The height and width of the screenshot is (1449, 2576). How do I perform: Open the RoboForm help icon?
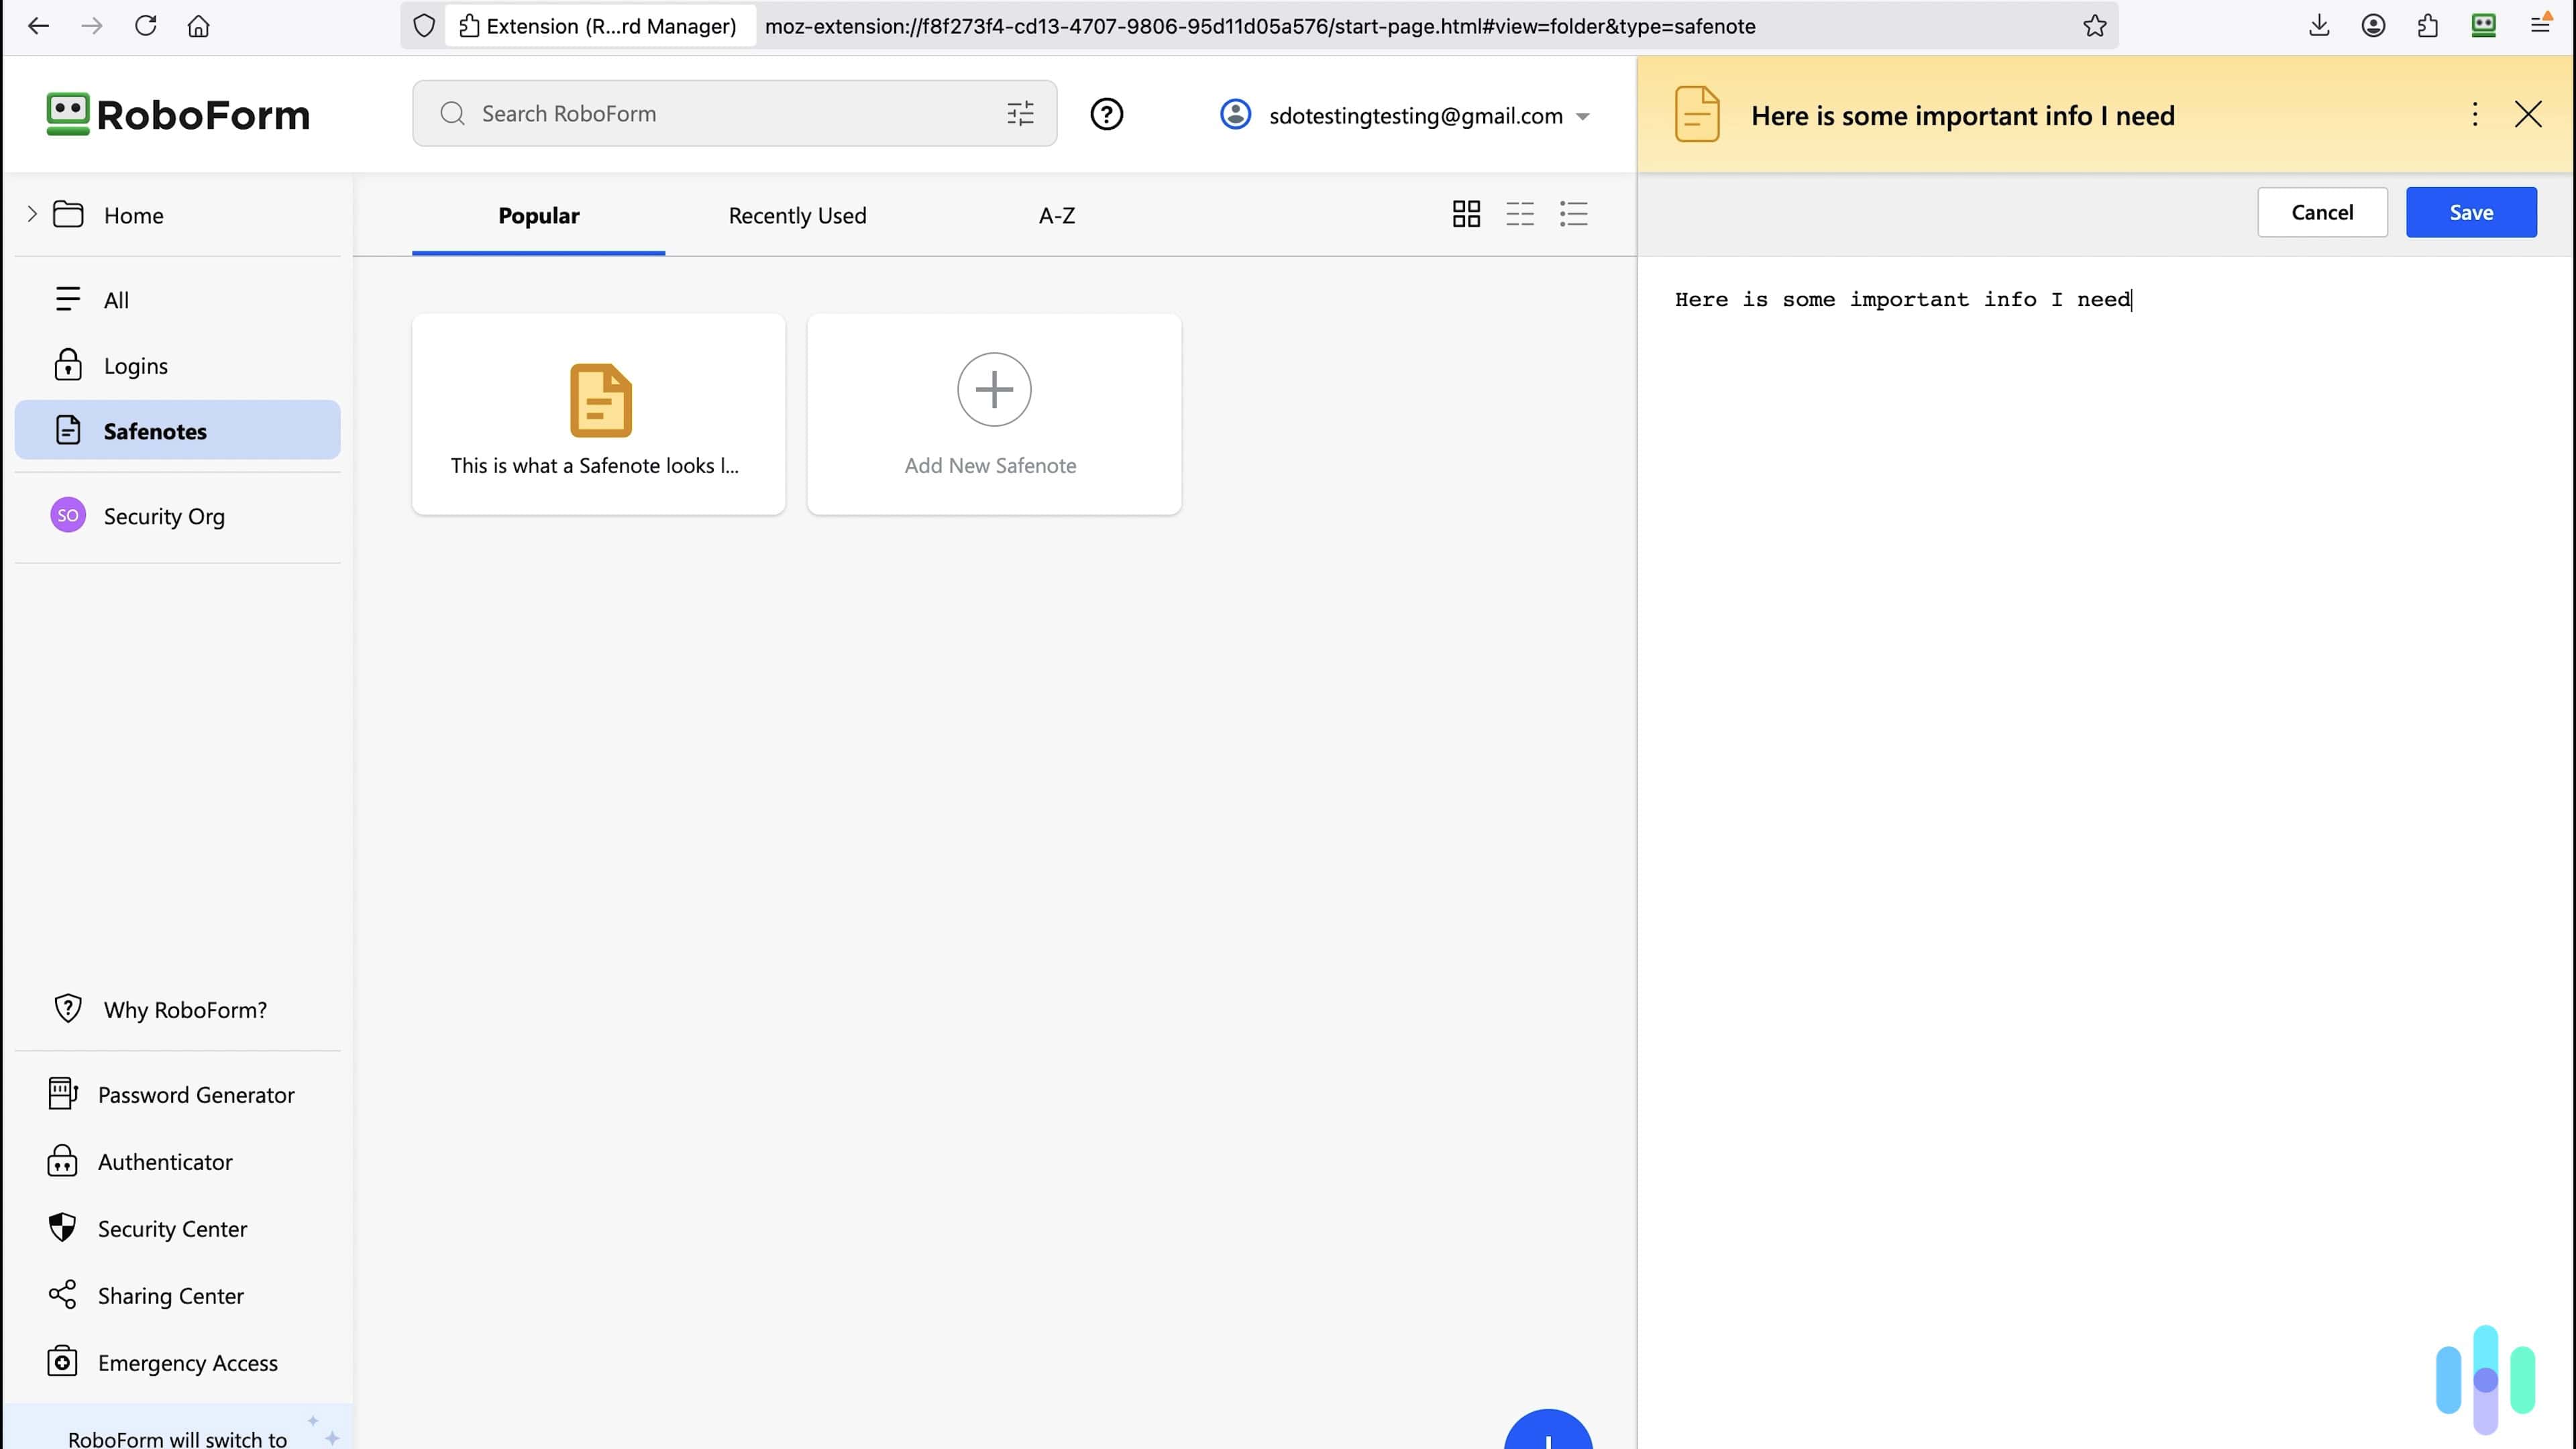[1106, 113]
